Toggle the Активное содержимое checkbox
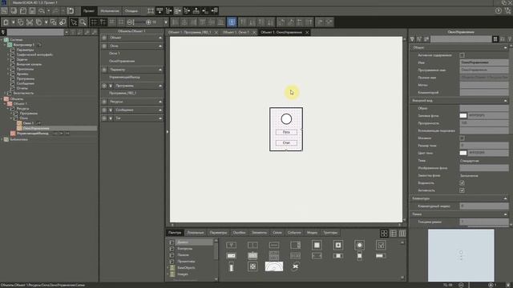 click(462, 55)
